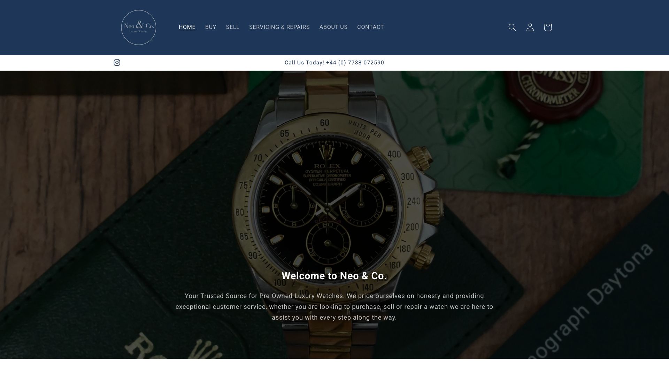Screen dimensions: 669x376
Task: Select the HOME menu item
Action: pyautogui.click(x=187, y=27)
